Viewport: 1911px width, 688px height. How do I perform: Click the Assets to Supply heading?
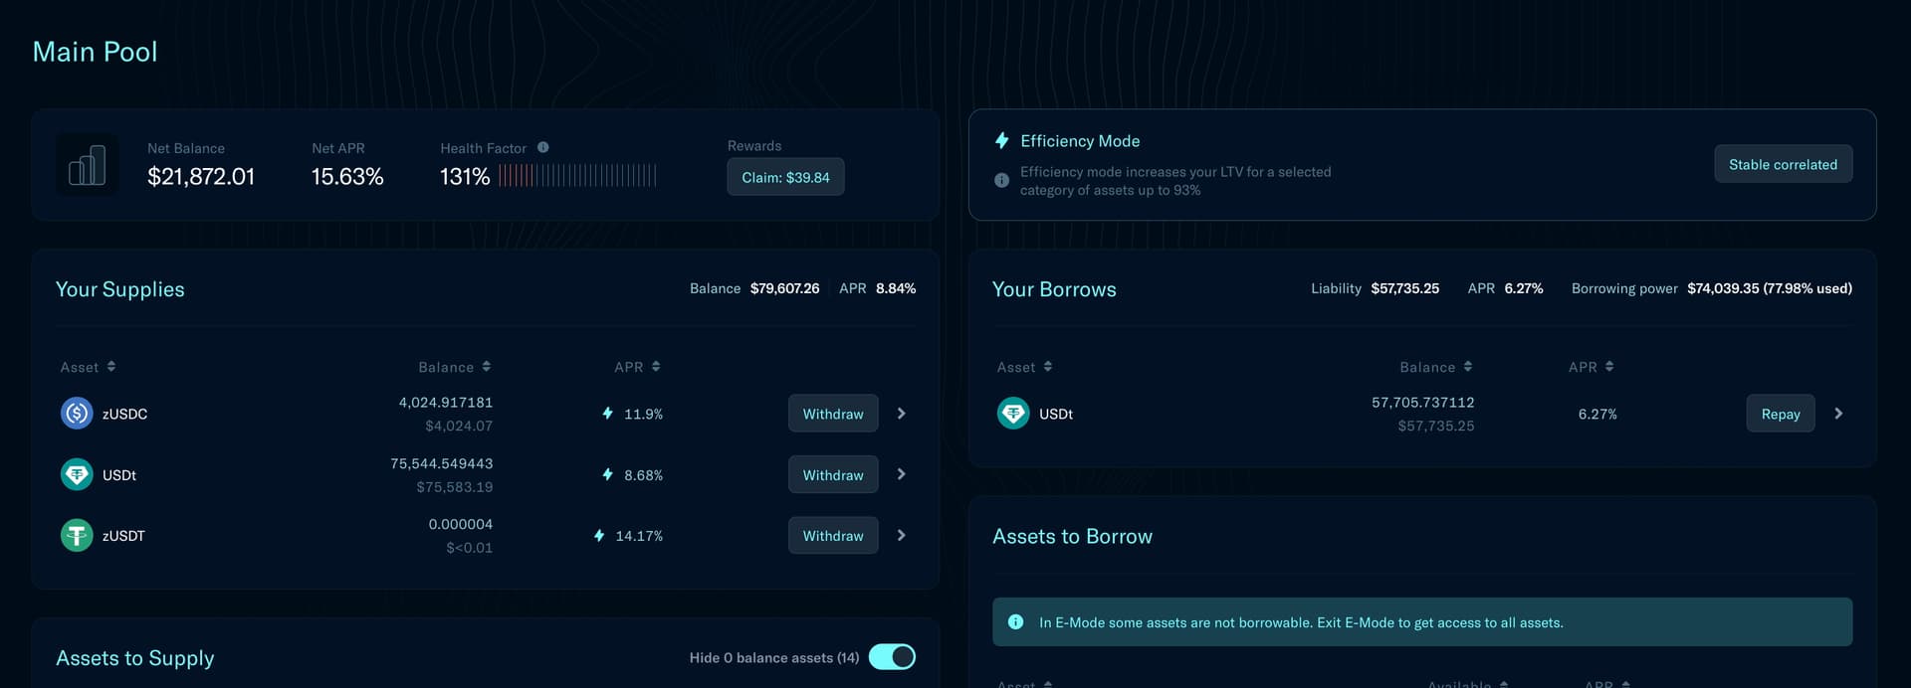pyautogui.click(x=135, y=658)
